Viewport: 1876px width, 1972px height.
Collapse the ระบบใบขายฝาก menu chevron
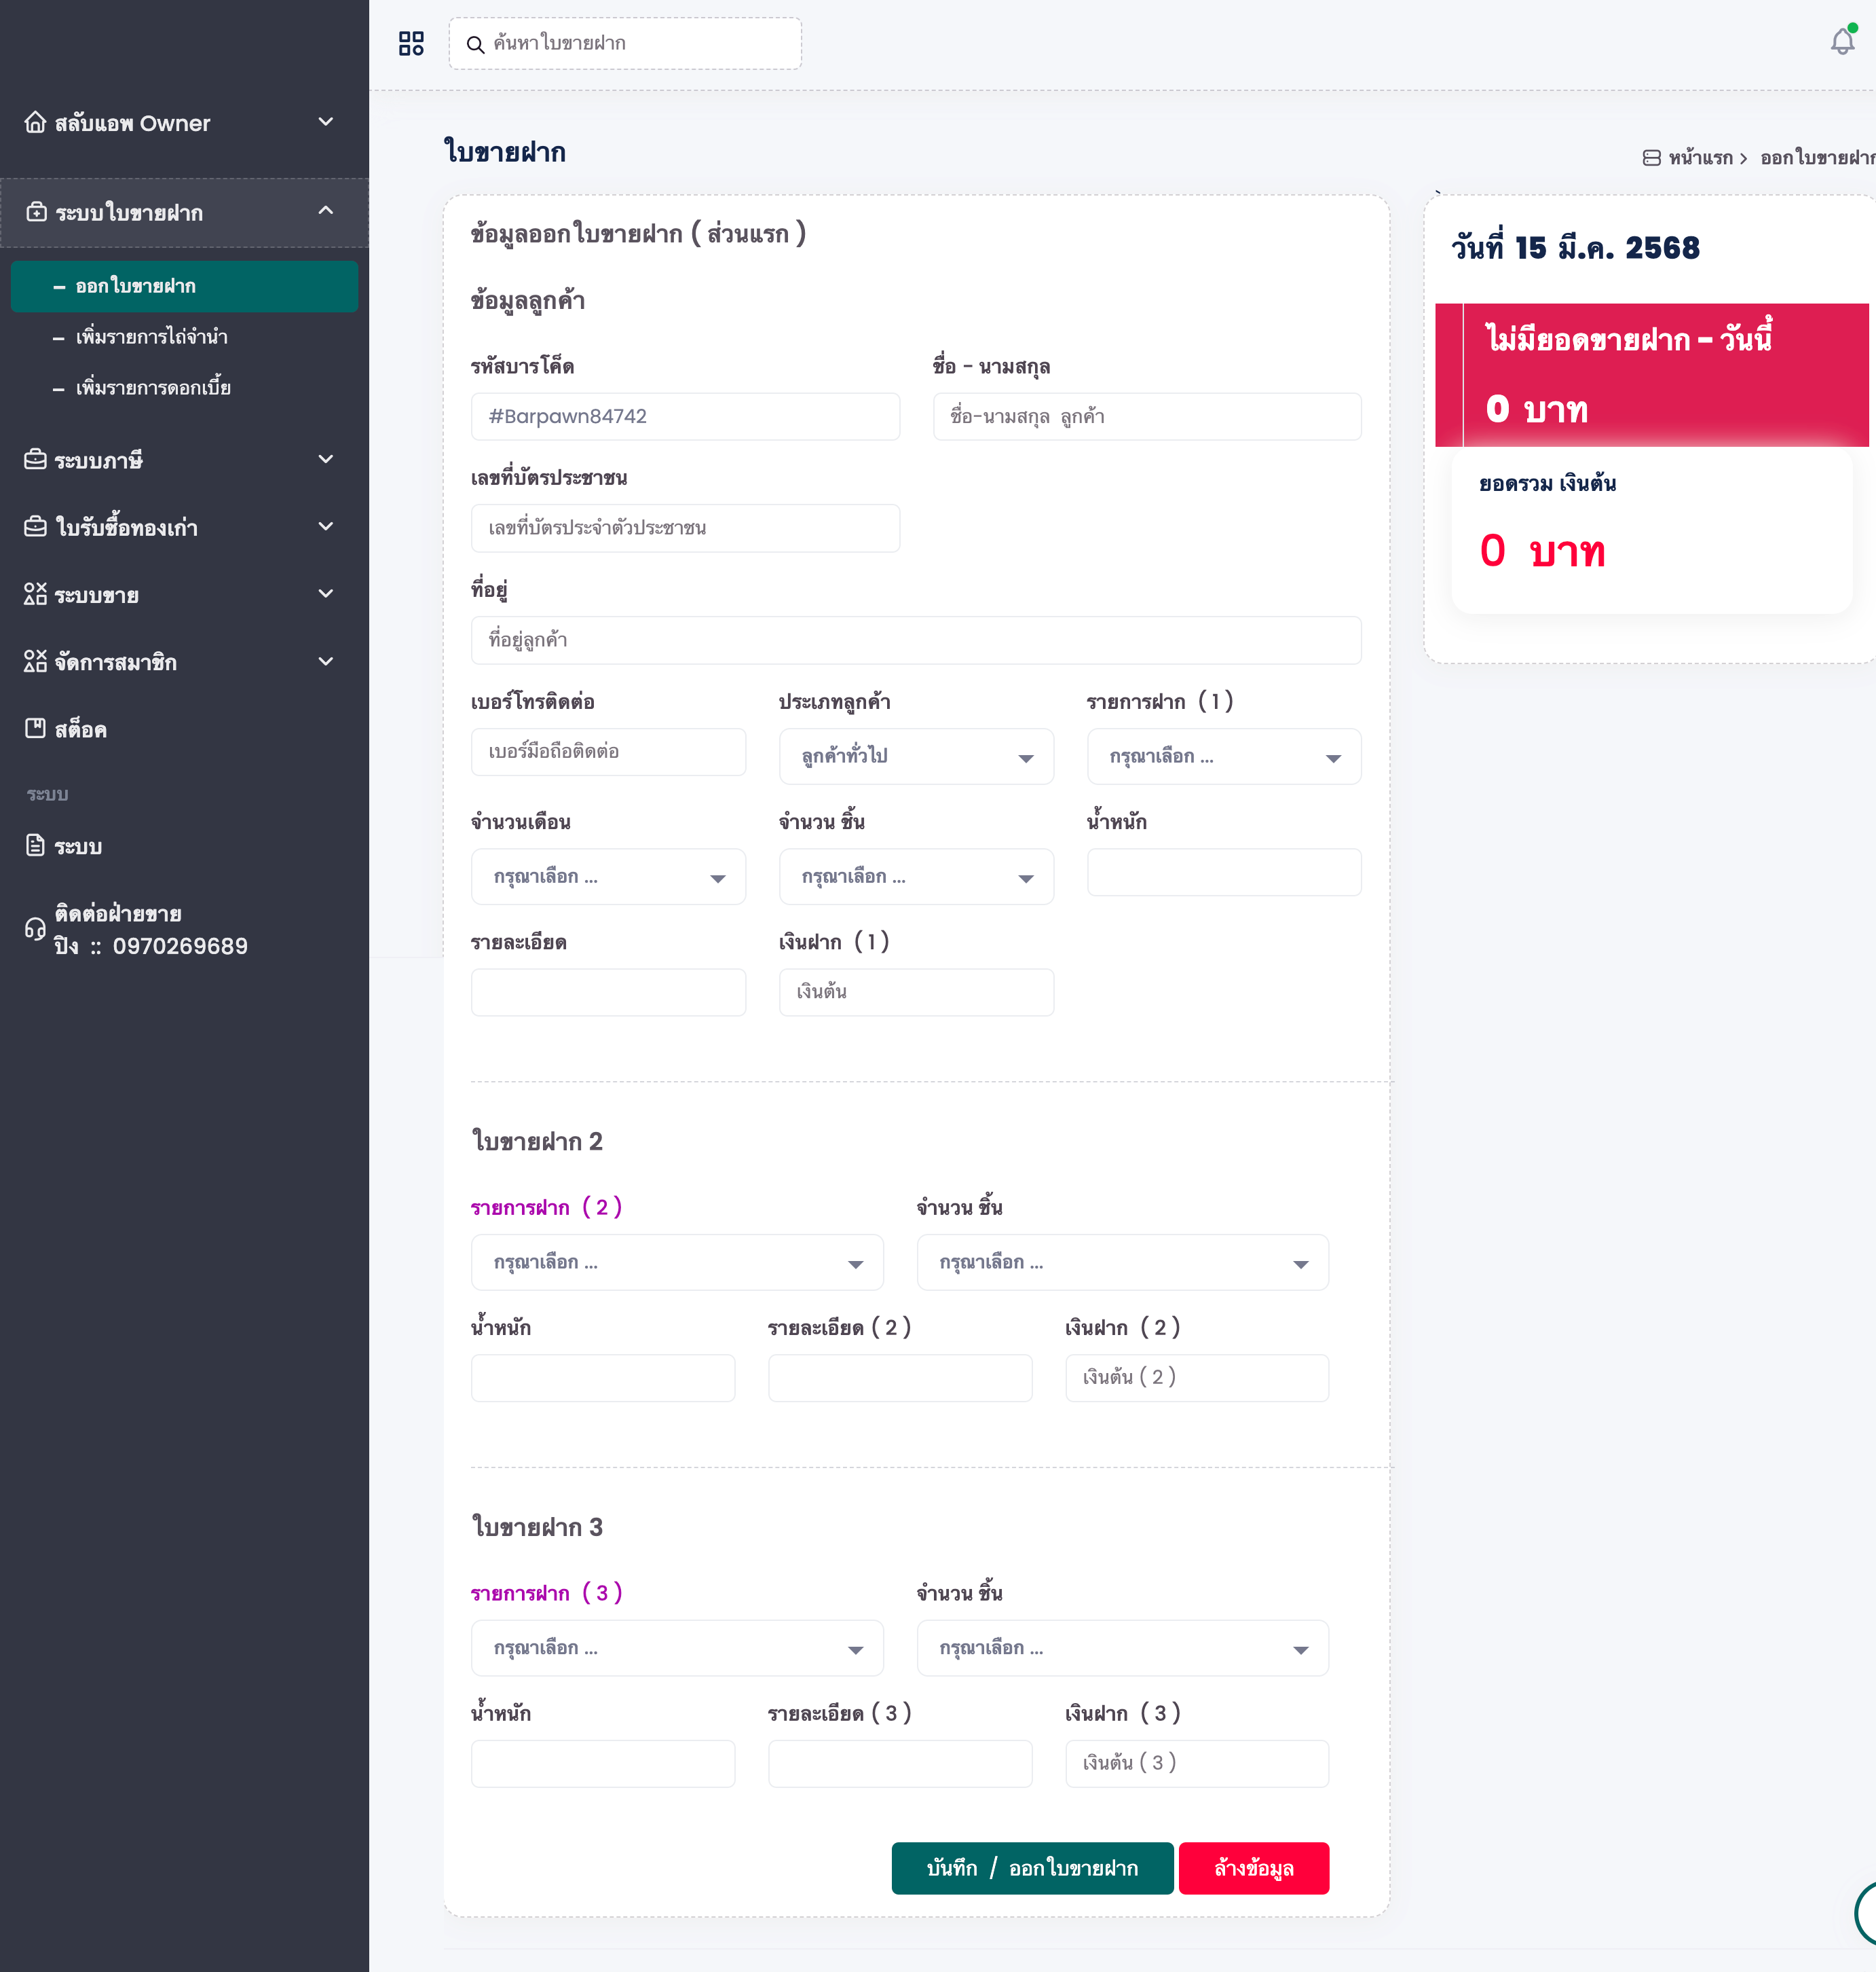tap(326, 211)
